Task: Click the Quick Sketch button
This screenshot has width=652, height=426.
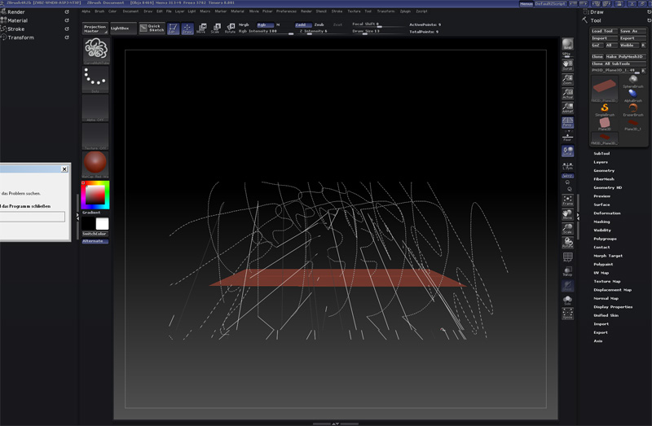Action: coord(152,29)
